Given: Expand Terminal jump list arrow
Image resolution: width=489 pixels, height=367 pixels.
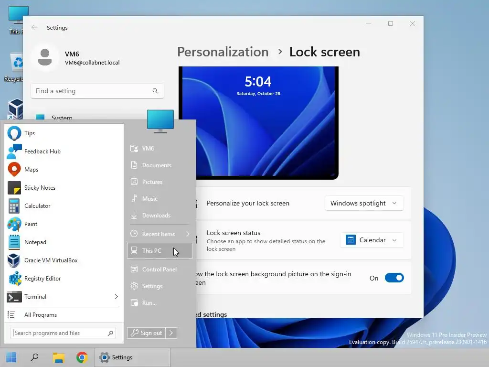Looking at the screenshot, I should coord(116,296).
